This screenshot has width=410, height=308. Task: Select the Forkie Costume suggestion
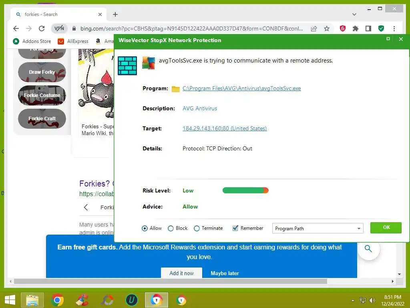[42, 95]
